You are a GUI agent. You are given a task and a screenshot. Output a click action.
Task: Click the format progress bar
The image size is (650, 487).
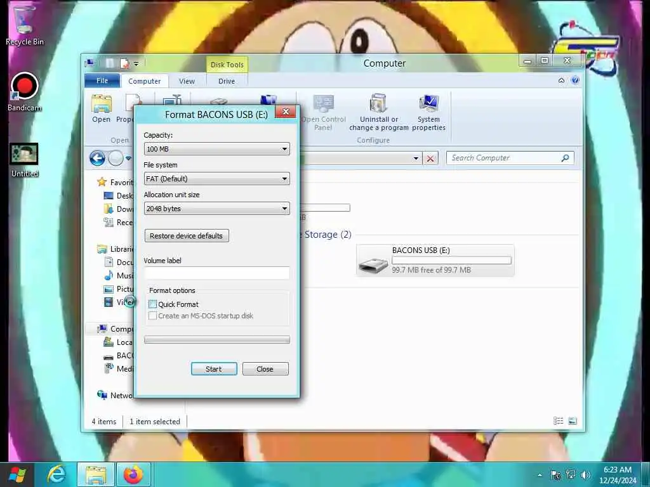217,340
